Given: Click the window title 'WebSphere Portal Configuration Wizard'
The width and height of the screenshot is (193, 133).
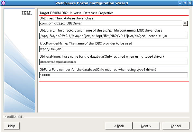Looking at the screenshot, I should pyautogui.click(x=92, y=3).
